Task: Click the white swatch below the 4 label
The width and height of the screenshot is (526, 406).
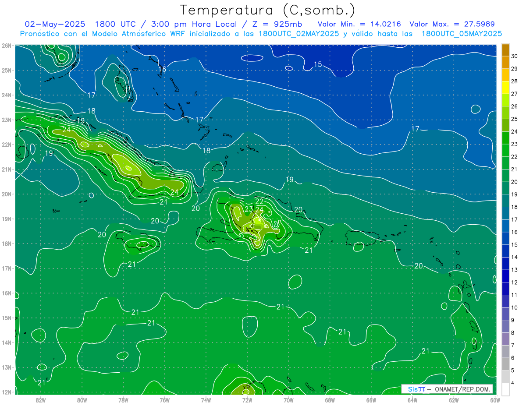Action: click(x=506, y=389)
